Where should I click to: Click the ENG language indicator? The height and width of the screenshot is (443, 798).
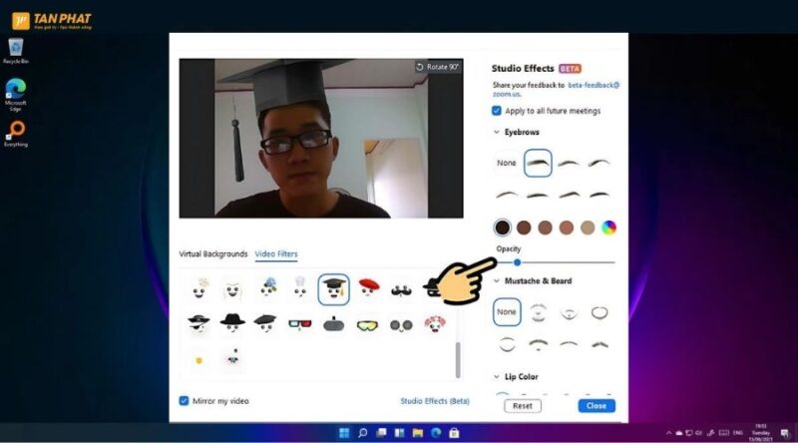click(738, 433)
